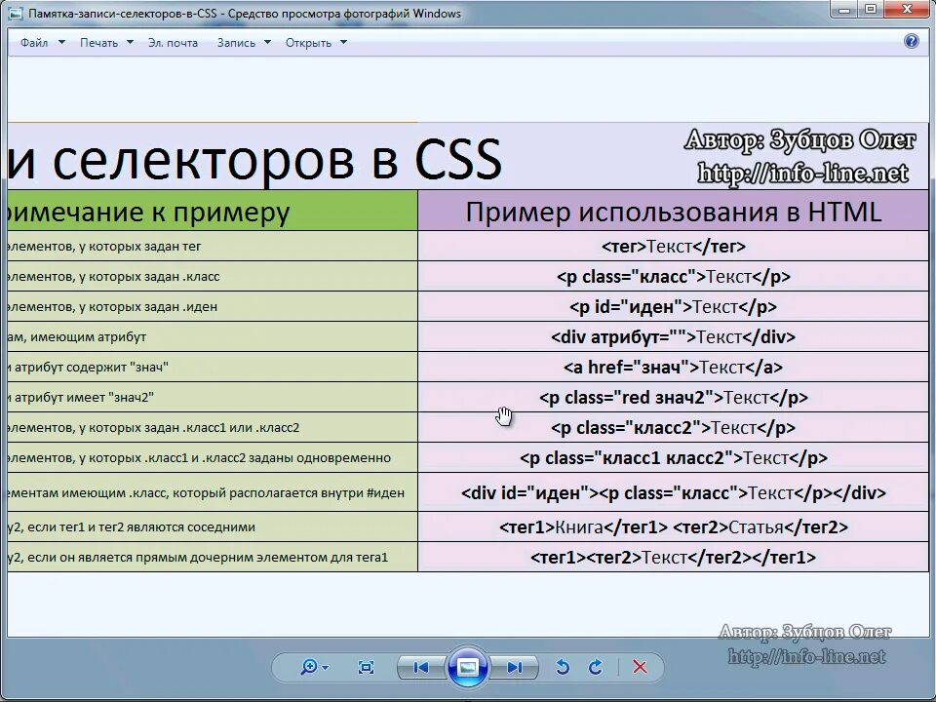Screen dimensions: 936x702
Task: Click the magnifier zoom icon
Action: [309, 667]
